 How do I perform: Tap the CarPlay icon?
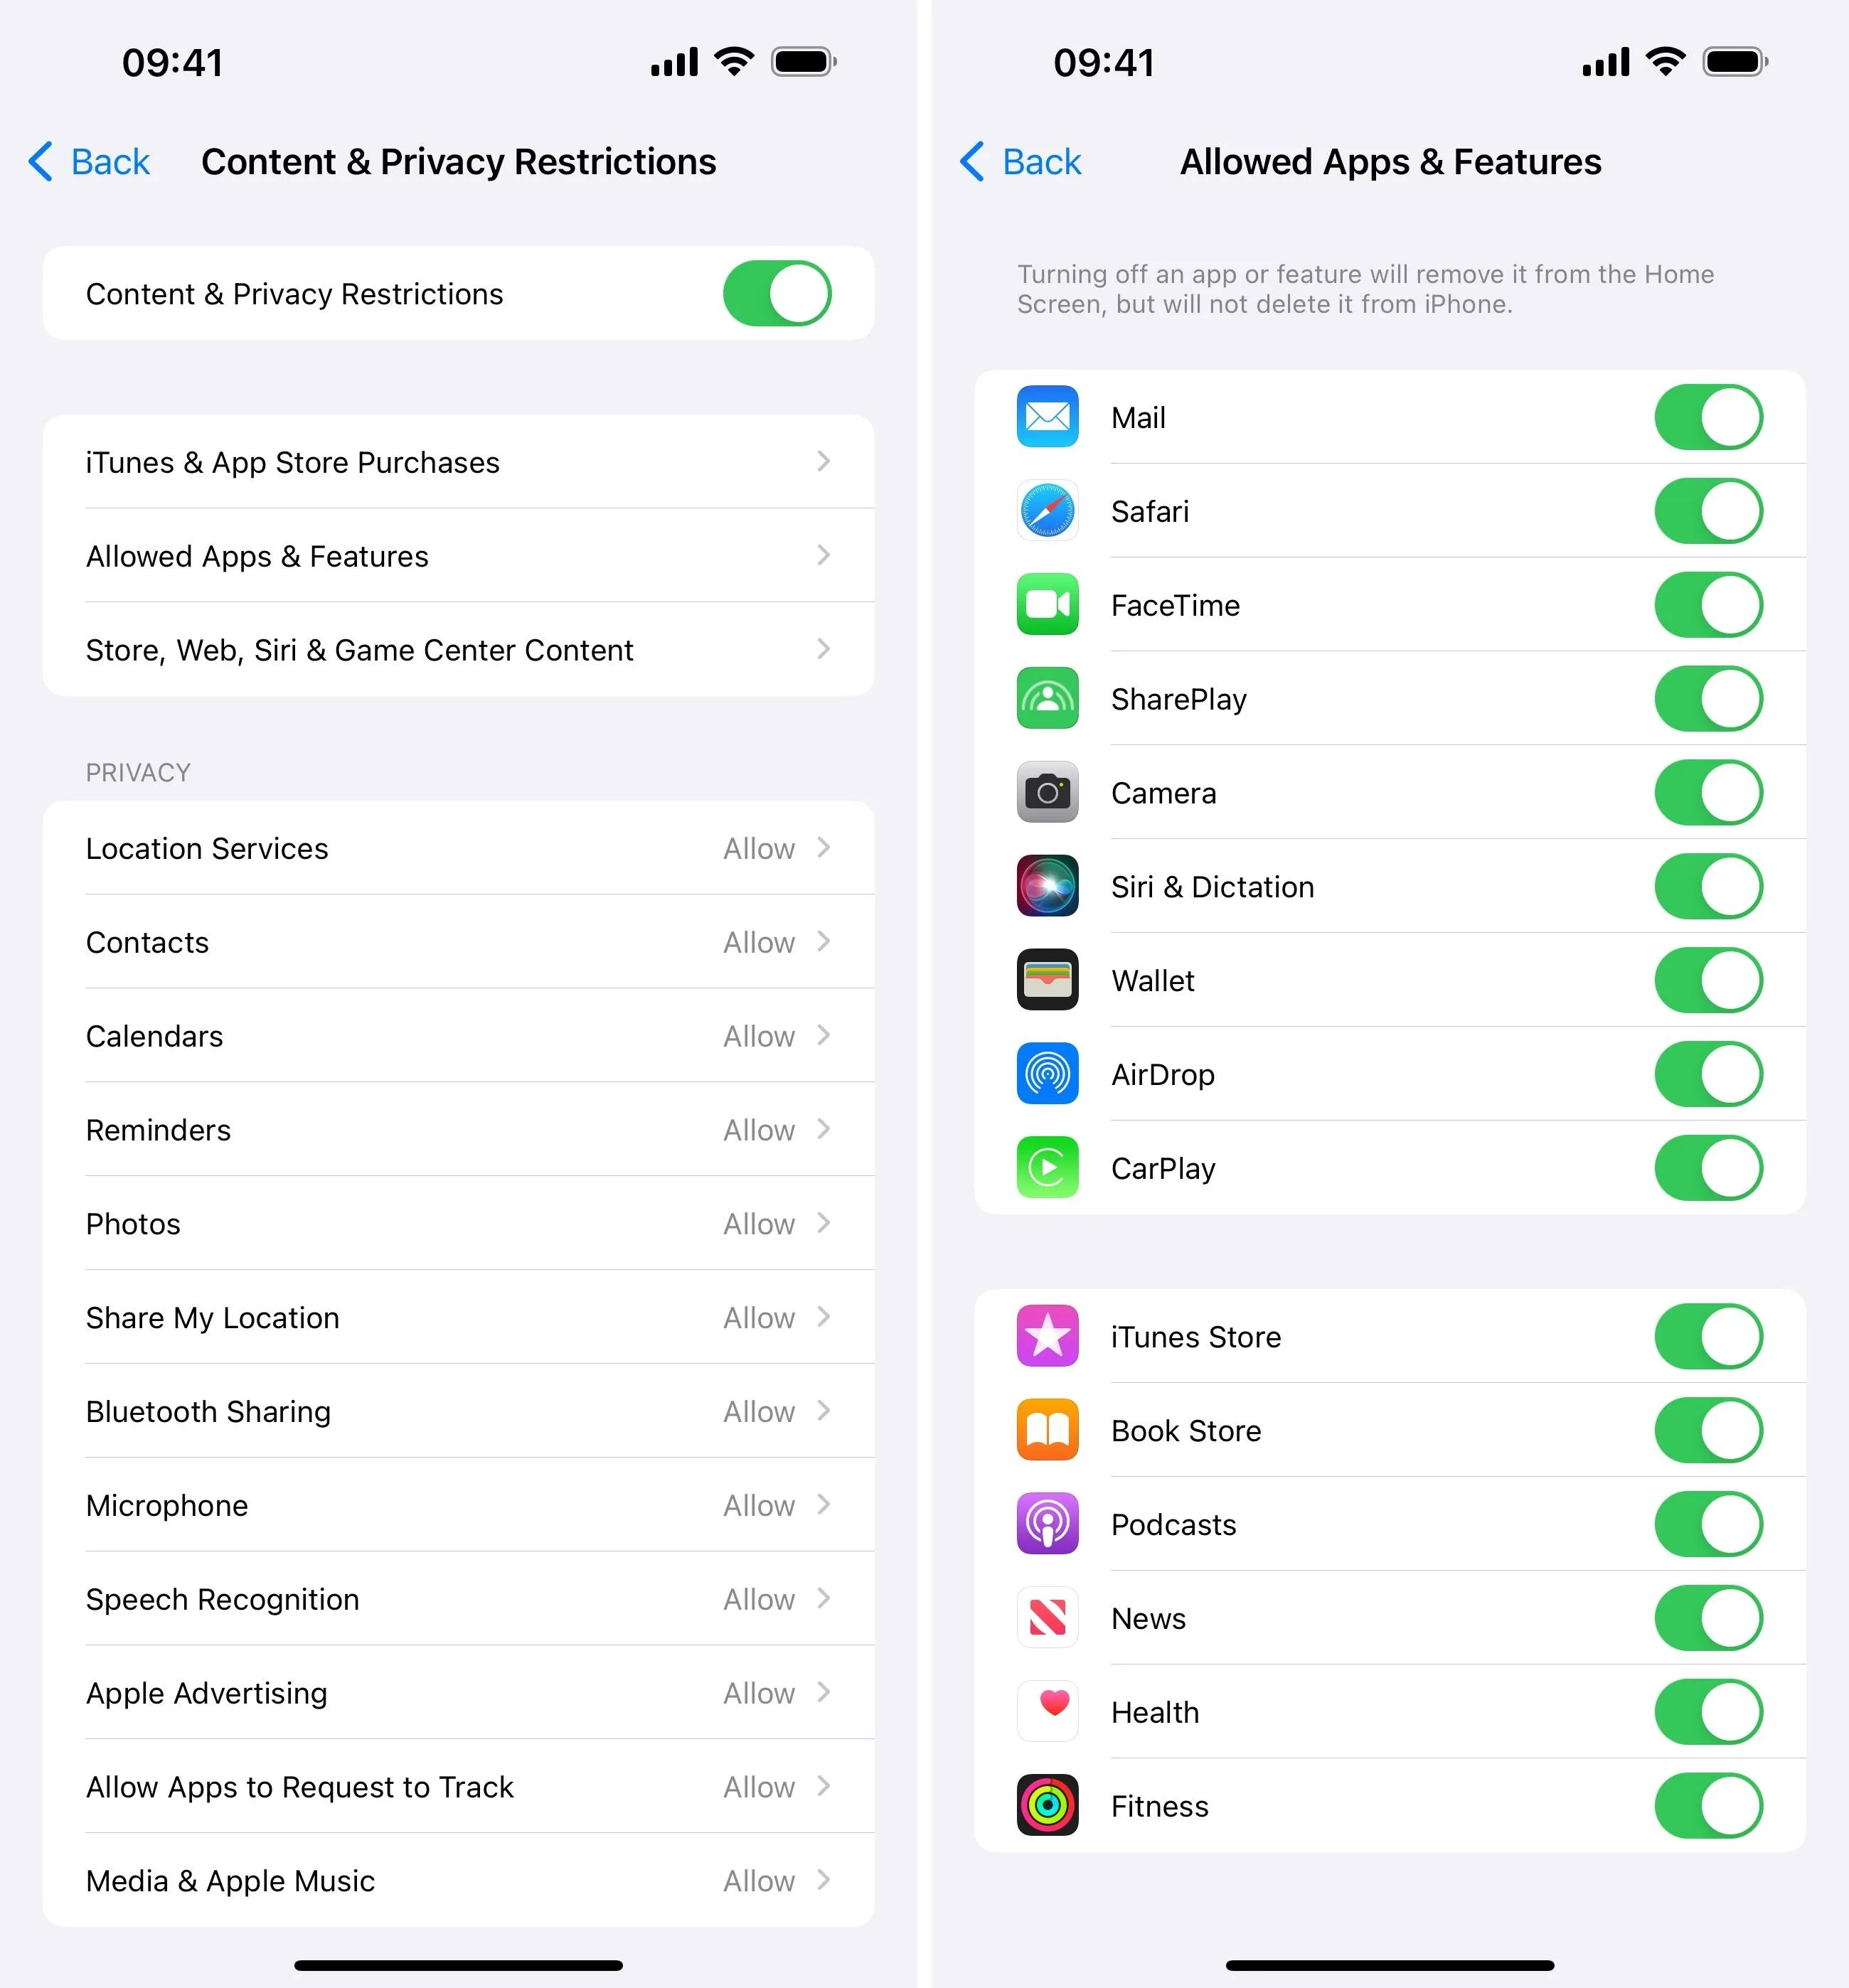(x=1045, y=1166)
